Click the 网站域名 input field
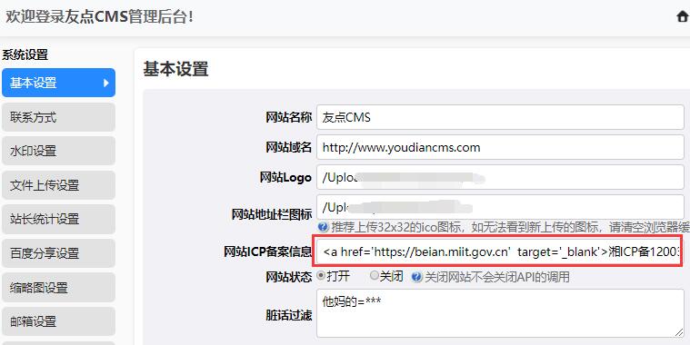 pyautogui.click(x=500, y=147)
